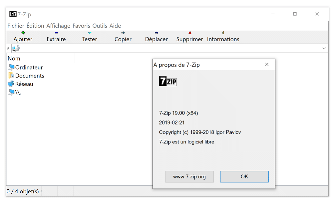Viewport: 333px width, 202px height.
Task: Click inside the address path field
Action: pyautogui.click(x=170, y=48)
